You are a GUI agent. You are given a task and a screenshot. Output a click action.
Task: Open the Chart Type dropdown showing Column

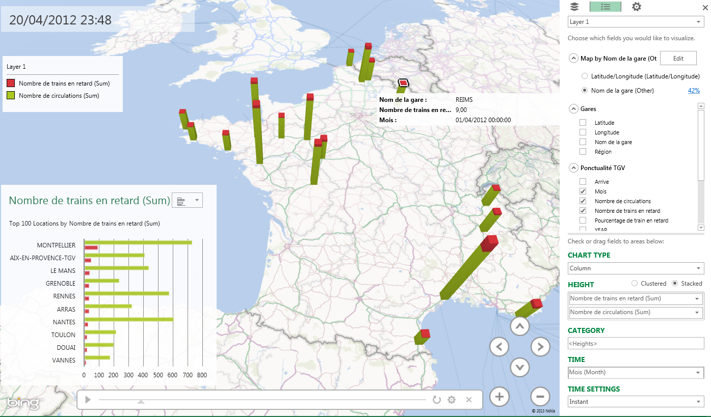click(636, 268)
